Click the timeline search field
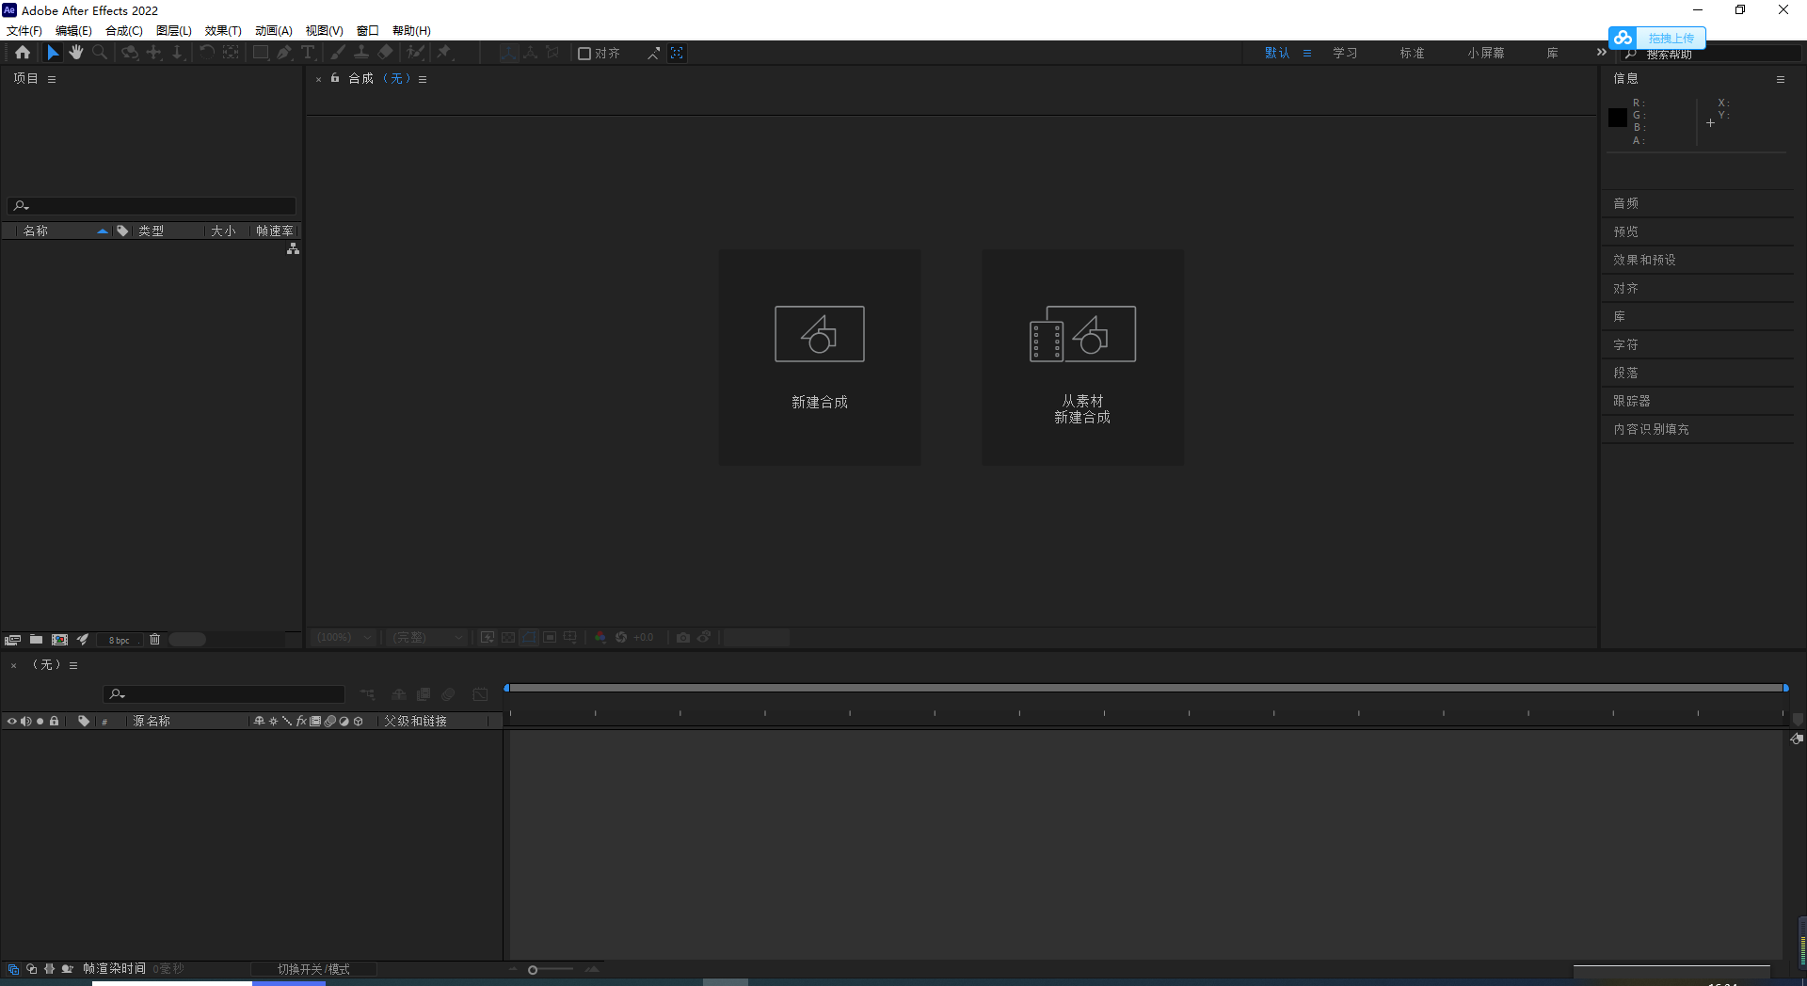Image resolution: width=1807 pixels, height=986 pixels. (x=224, y=694)
